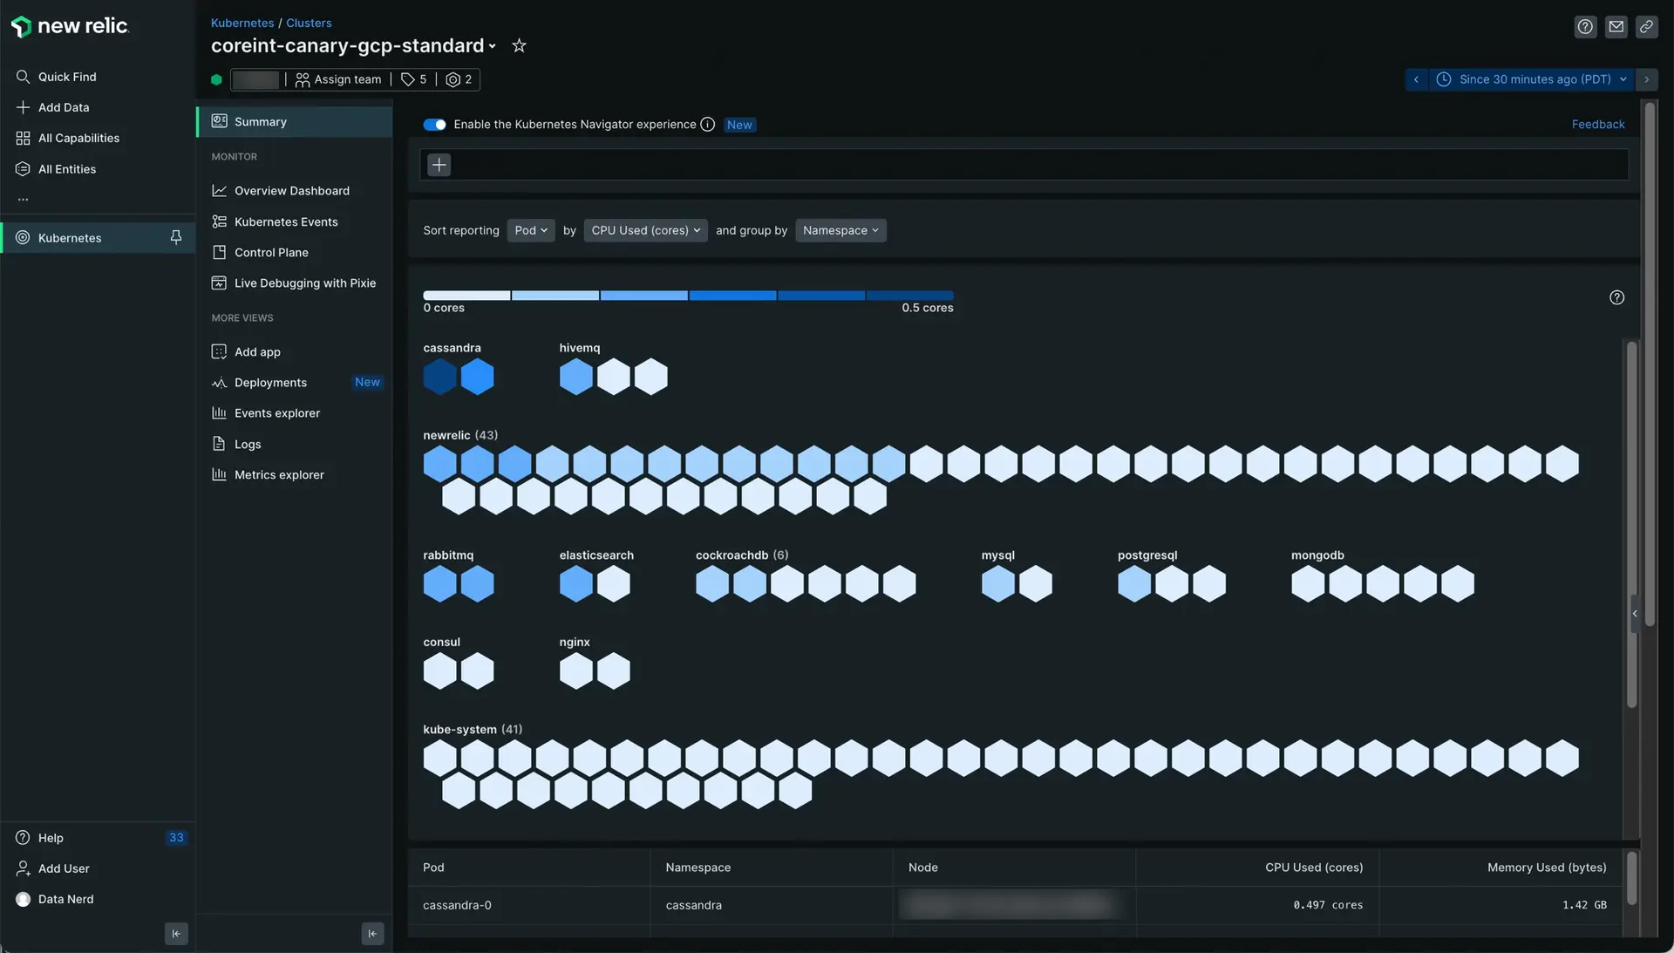Click the plus icon to add filter
This screenshot has width=1674, height=953.
[439, 165]
